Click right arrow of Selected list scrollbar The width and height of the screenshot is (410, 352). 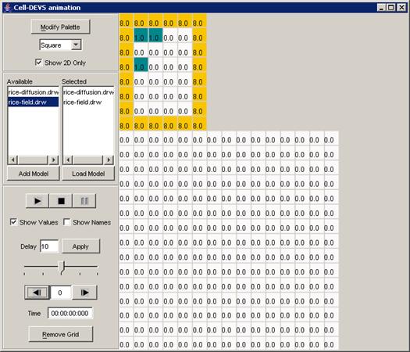click(109, 160)
